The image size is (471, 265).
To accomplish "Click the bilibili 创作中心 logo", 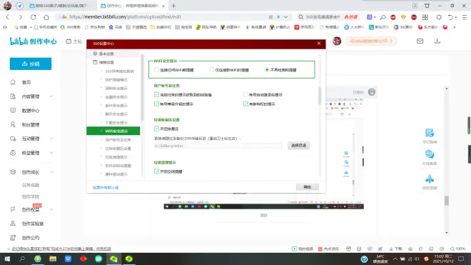I will [x=33, y=41].
